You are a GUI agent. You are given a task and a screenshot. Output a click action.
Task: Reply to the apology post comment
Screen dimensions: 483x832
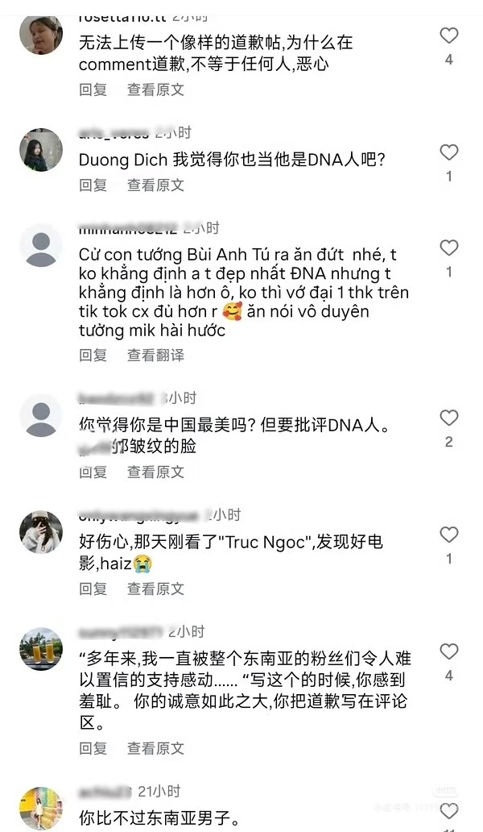pyautogui.click(x=93, y=89)
